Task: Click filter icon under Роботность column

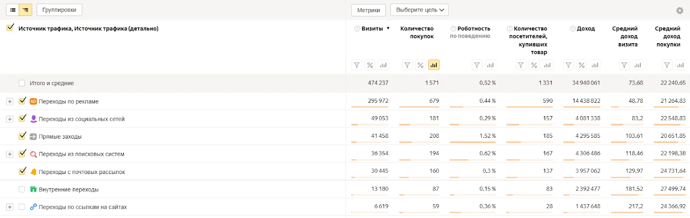Action: pyautogui.click(x=477, y=65)
